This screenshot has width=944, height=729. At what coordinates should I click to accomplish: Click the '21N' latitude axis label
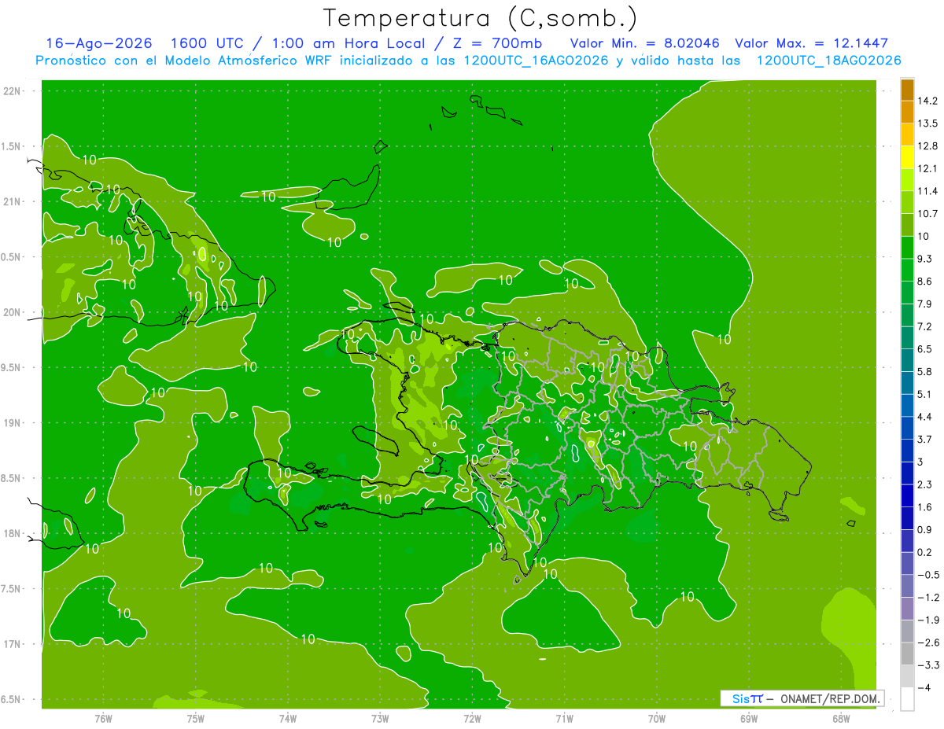click(x=12, y=201)
